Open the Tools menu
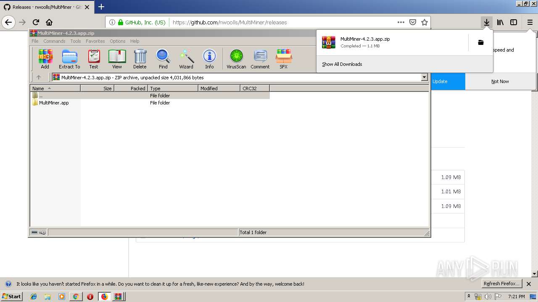 76,41
